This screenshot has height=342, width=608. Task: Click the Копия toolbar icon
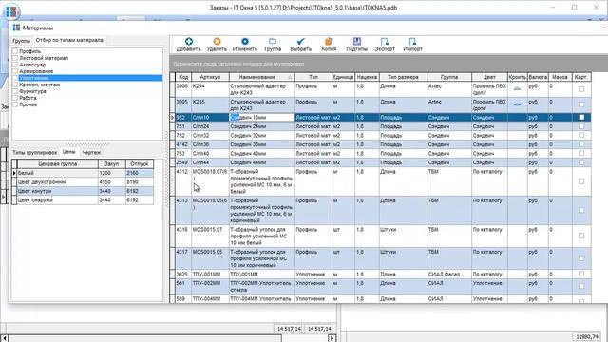coord(329,42)
